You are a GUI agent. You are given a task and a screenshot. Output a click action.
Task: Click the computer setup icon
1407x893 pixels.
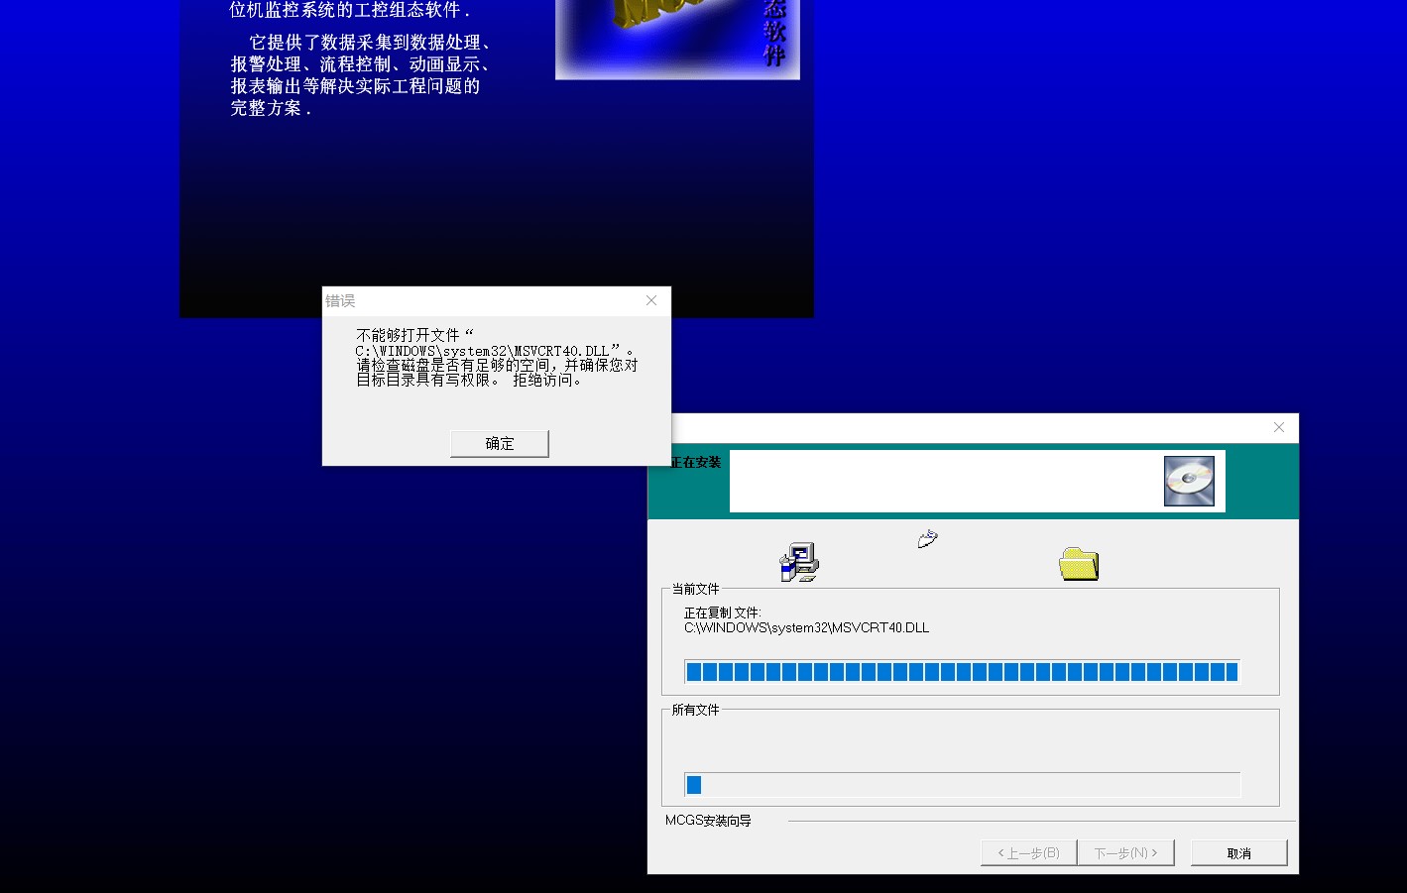(799, 562)
